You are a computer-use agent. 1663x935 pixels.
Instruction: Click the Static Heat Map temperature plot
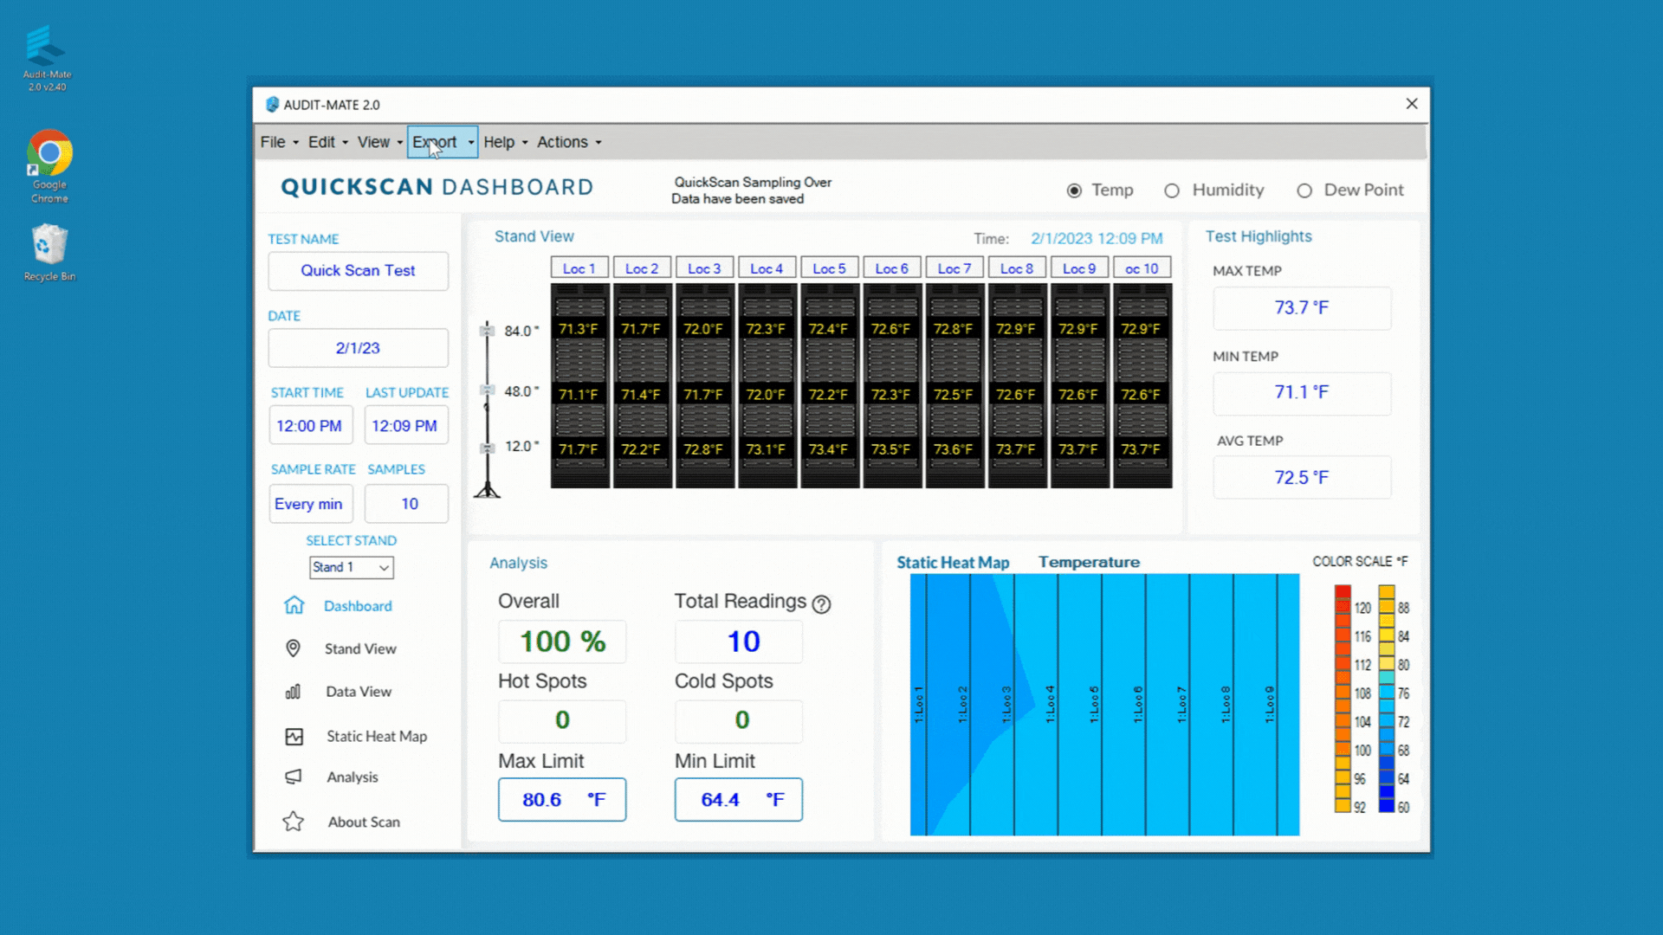coord(1104,704)
